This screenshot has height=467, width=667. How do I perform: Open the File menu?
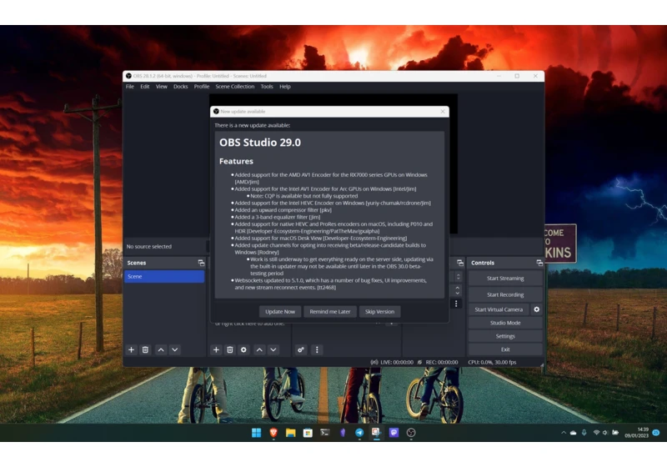tap(130, 87)
